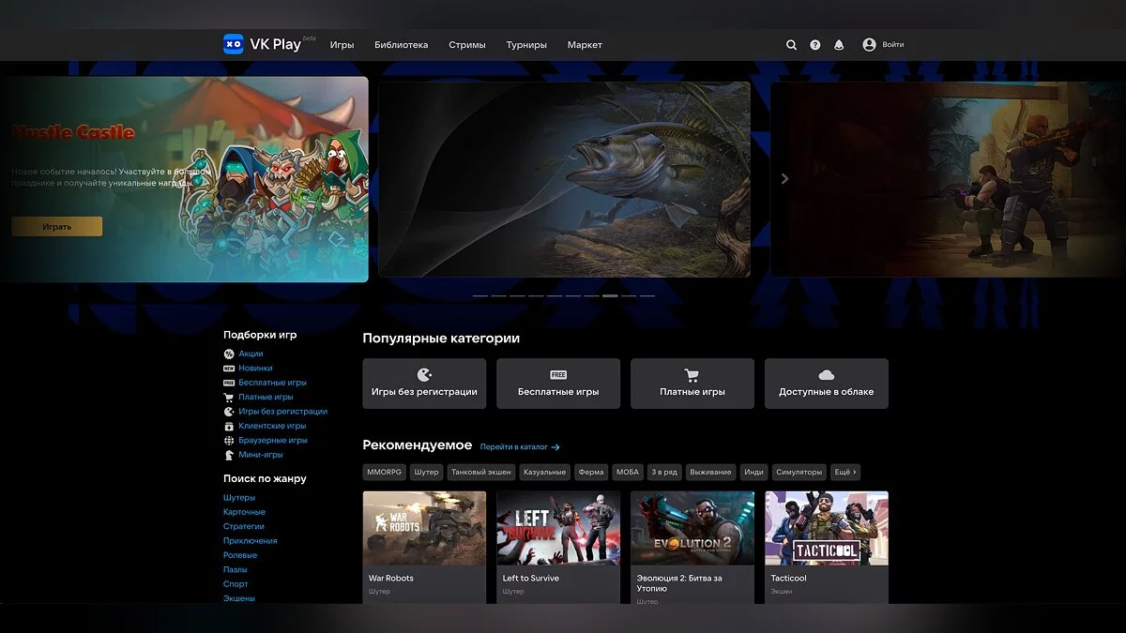
Task: Expand genre tags with Ещё chevron
Action: coord(845,473)
